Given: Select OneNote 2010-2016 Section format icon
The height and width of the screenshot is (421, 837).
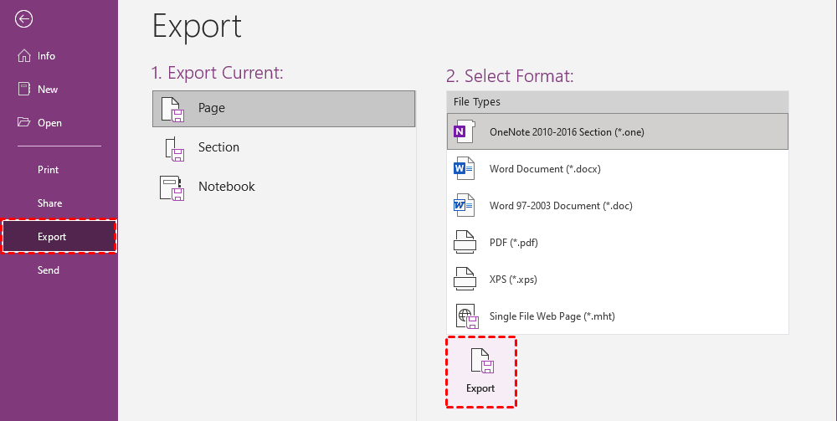Looking at the screenshot, I should [463, 131].
